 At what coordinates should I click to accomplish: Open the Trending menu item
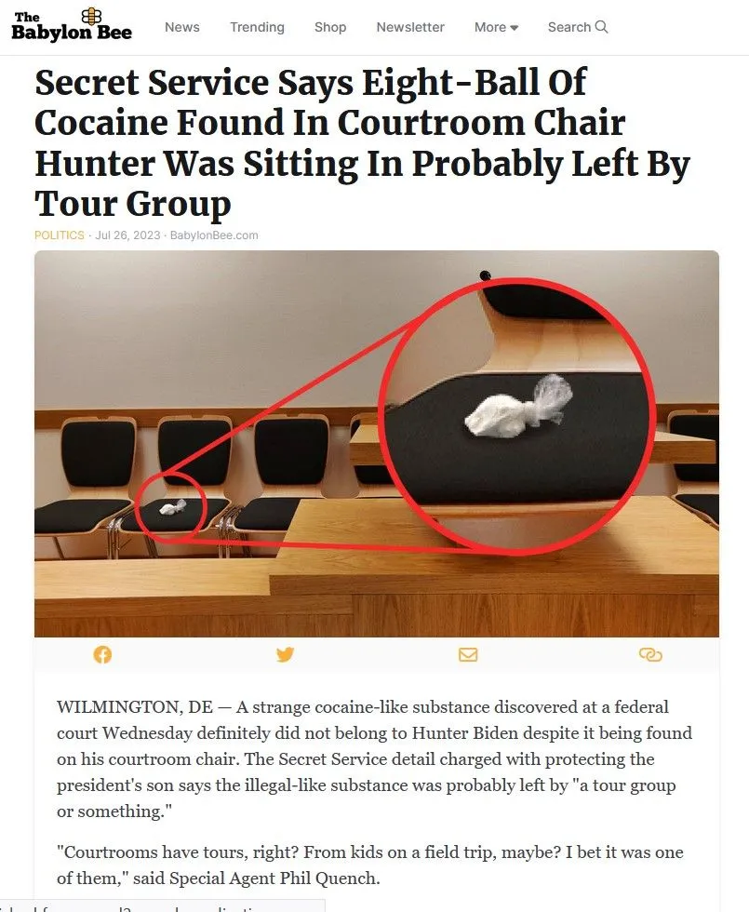pos(257,27)
